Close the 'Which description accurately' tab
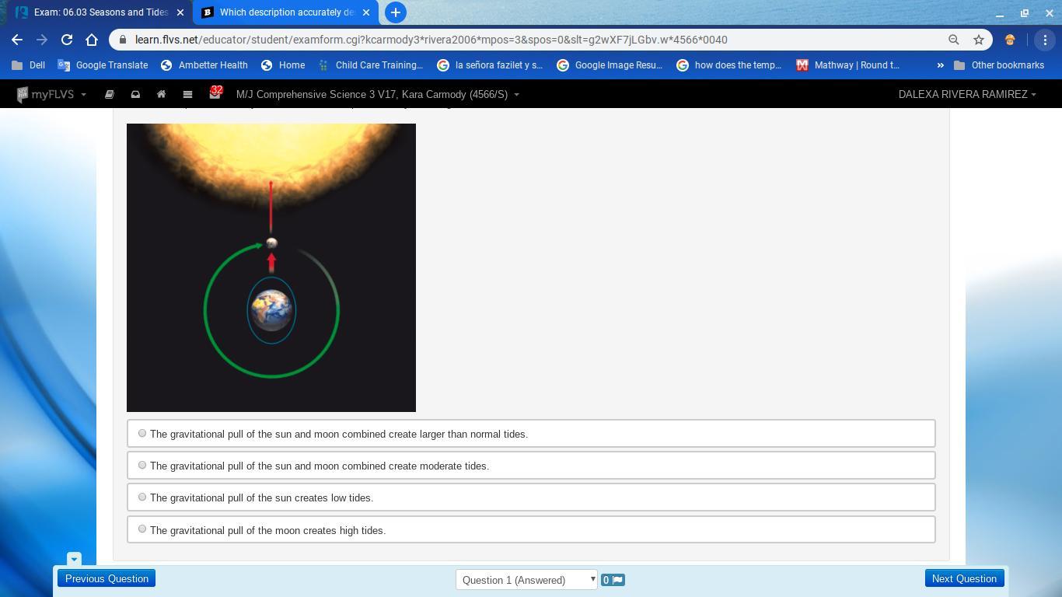 [x=366, y=12]
